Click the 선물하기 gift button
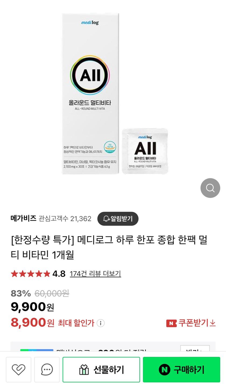The height and width of the screenshot is (388, 226). point(101,369)
